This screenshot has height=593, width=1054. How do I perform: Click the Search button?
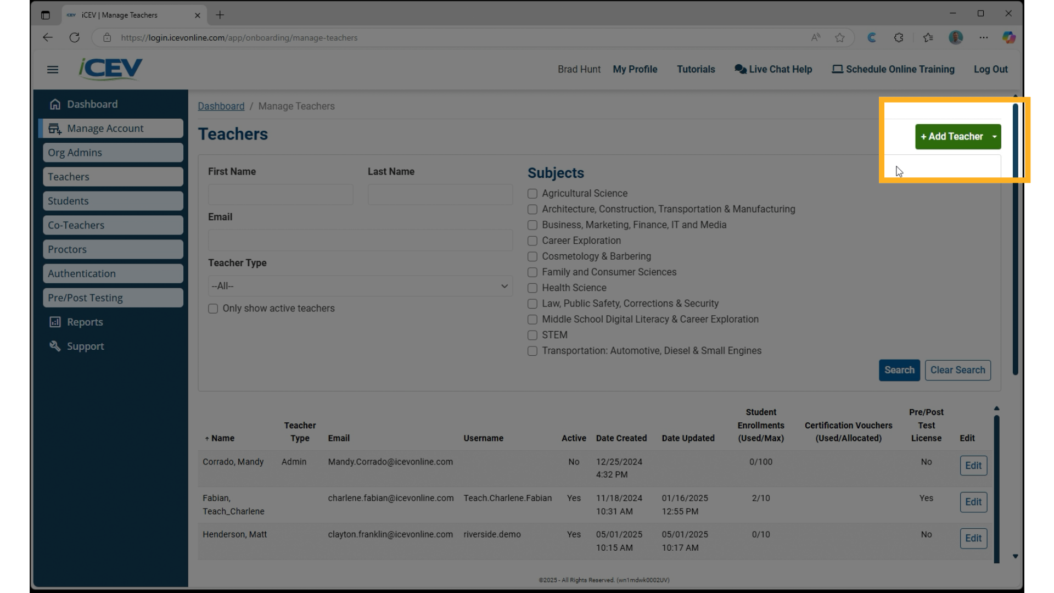[899, 370]
